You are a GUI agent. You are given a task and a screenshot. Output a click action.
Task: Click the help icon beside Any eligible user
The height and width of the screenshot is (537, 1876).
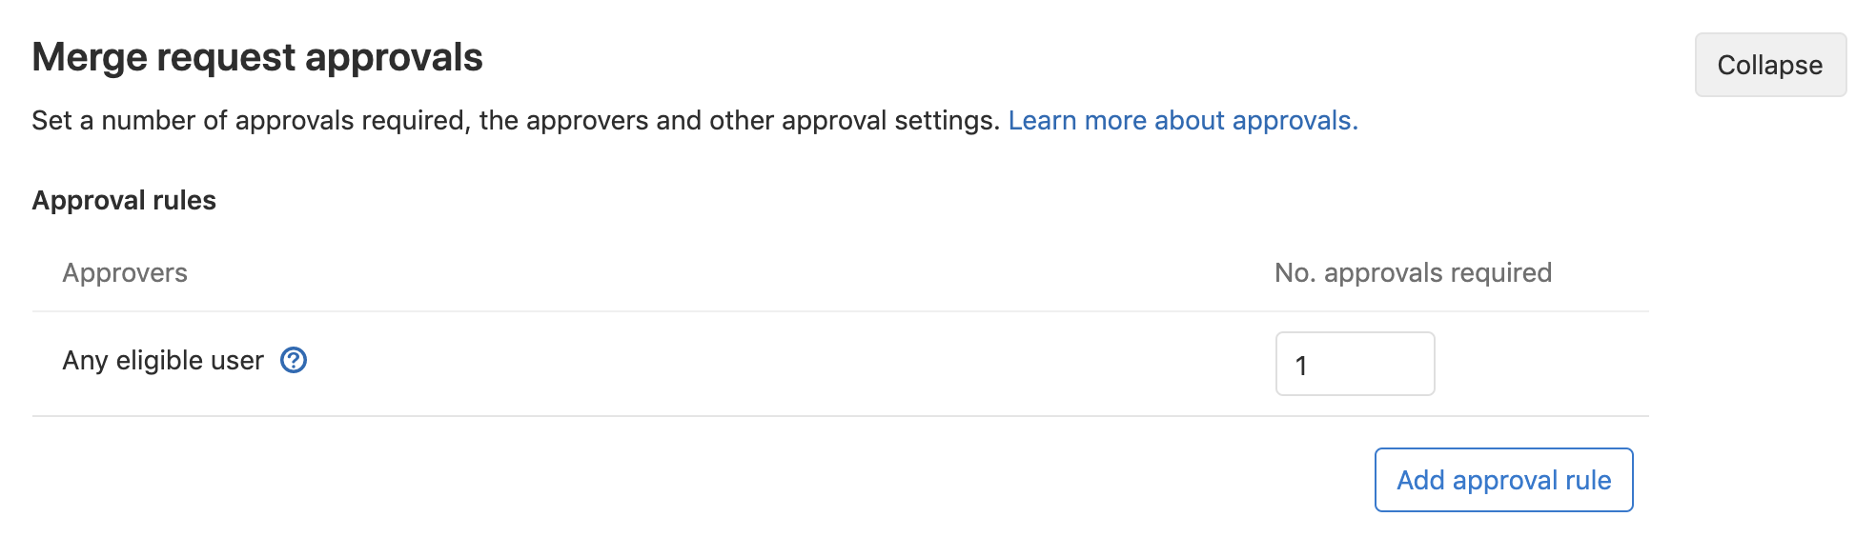[294, 361]
